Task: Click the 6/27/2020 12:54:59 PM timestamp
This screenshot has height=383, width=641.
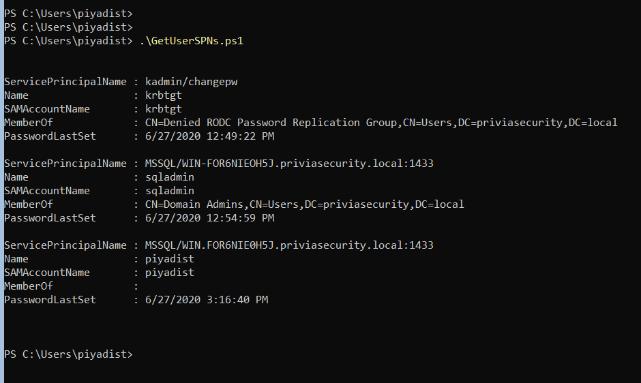Action: tap(210, 218)
